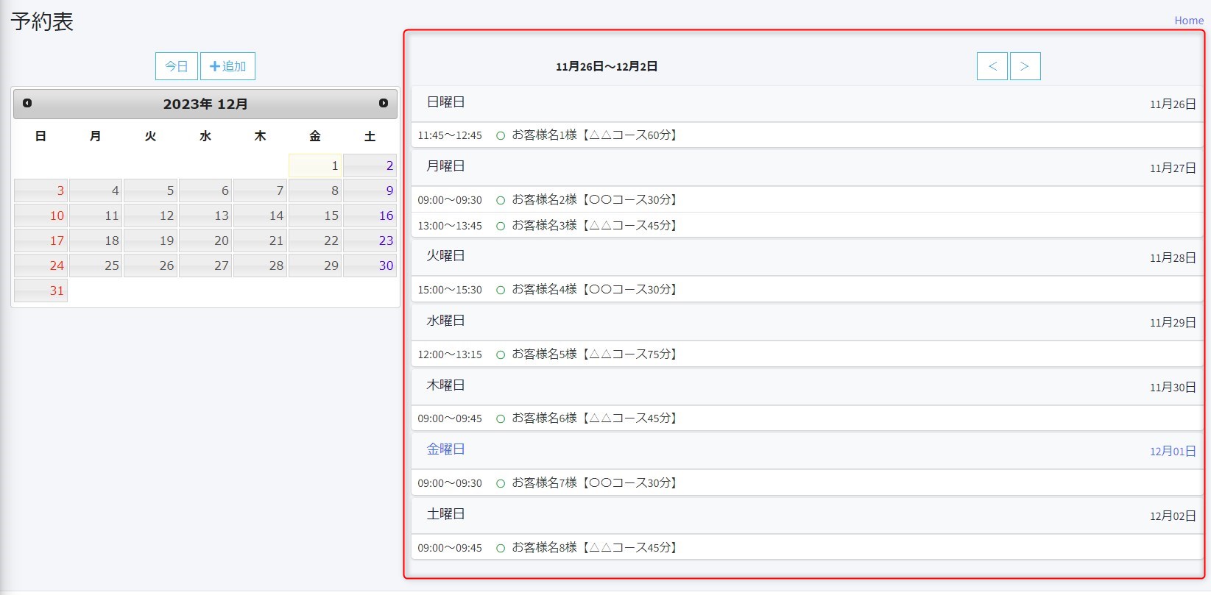This screenshot has width=1211, height=595.
Task: Open お客様名3様 reservation at 13:00
Action: click(x=593, y=226)
